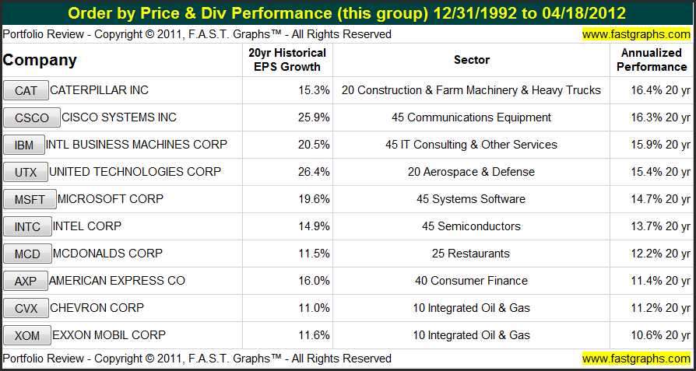The image size is (696, 371).
Task: Sort by 20yr Historical EPS Growth header
Action: click(x=287, y=60)
